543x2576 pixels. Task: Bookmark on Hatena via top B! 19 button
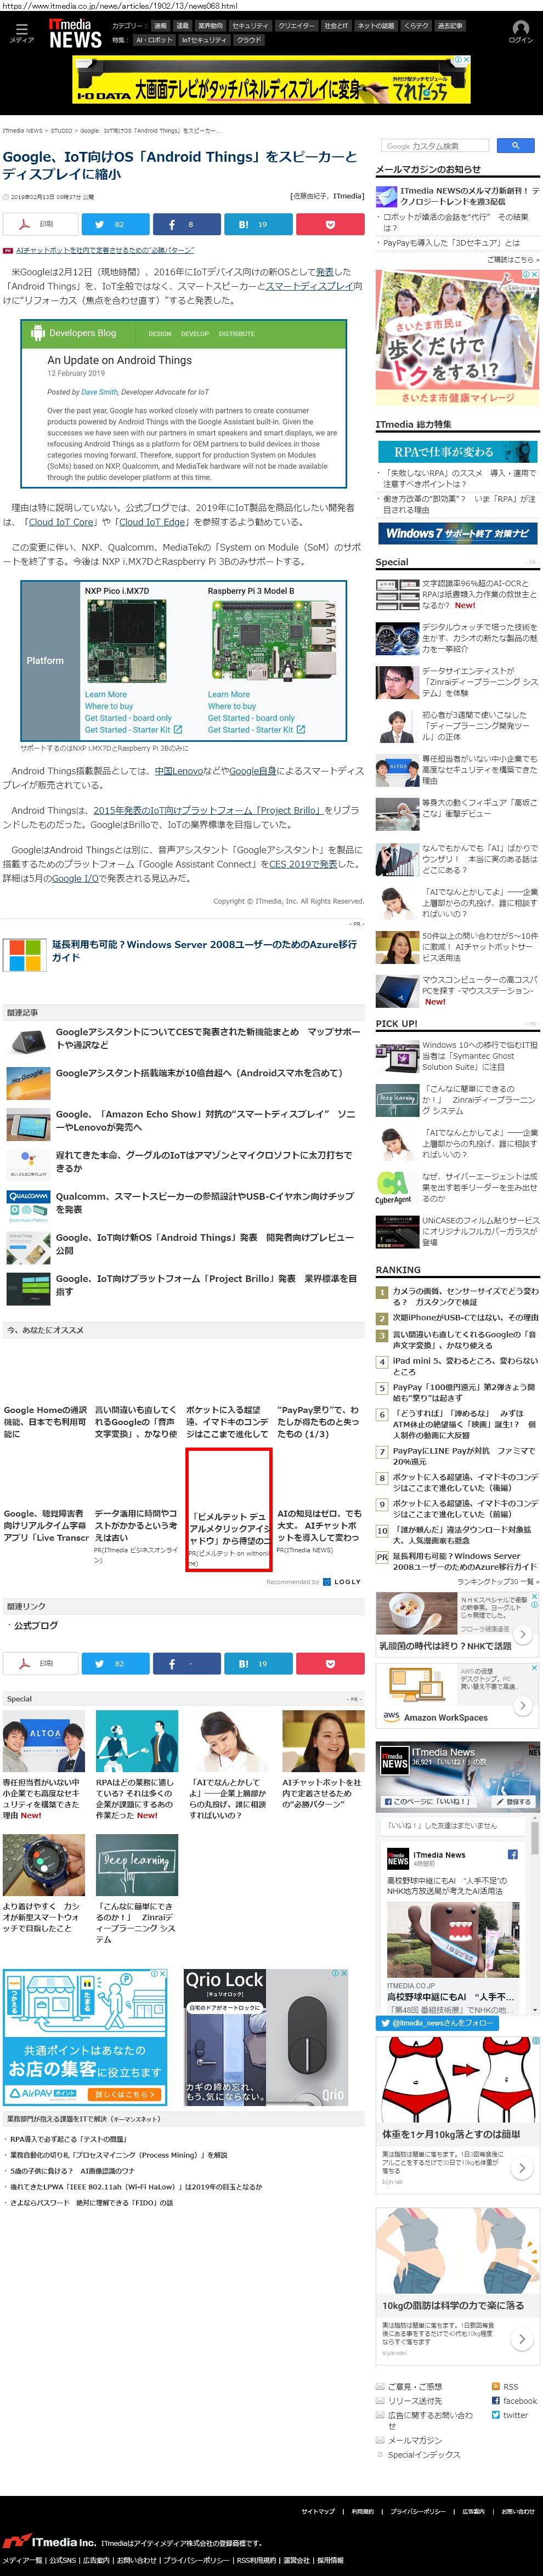(258, 225)
